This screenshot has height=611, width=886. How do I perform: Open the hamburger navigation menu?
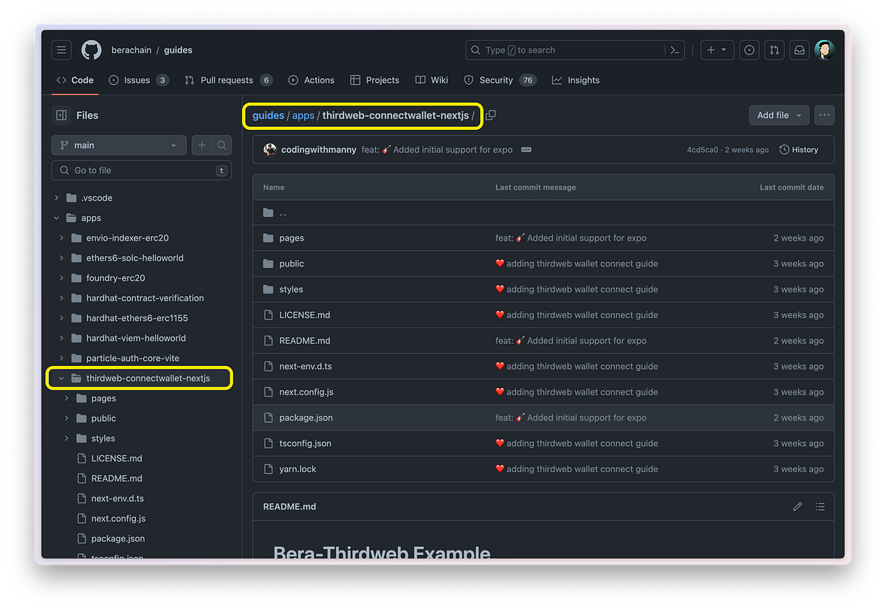point(61,50)
